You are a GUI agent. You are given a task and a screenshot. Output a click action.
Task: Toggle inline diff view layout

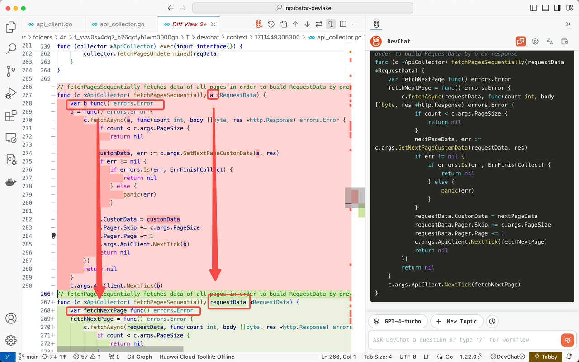point(343,24)
